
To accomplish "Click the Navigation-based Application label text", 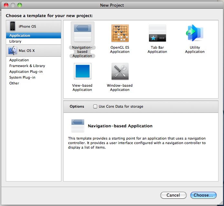I will 82,52.
